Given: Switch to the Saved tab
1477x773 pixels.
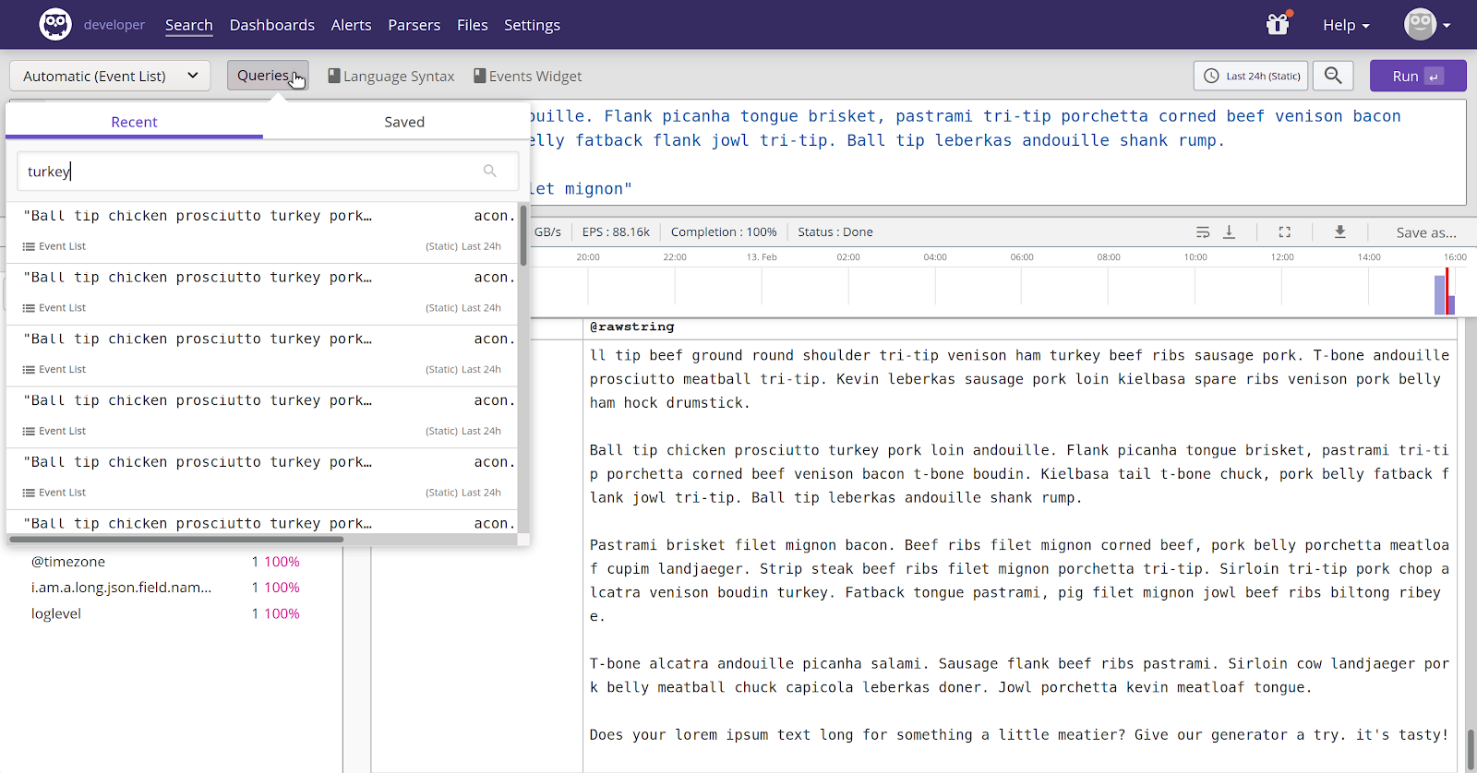Looking at the screenshot, I should (404, 122).
